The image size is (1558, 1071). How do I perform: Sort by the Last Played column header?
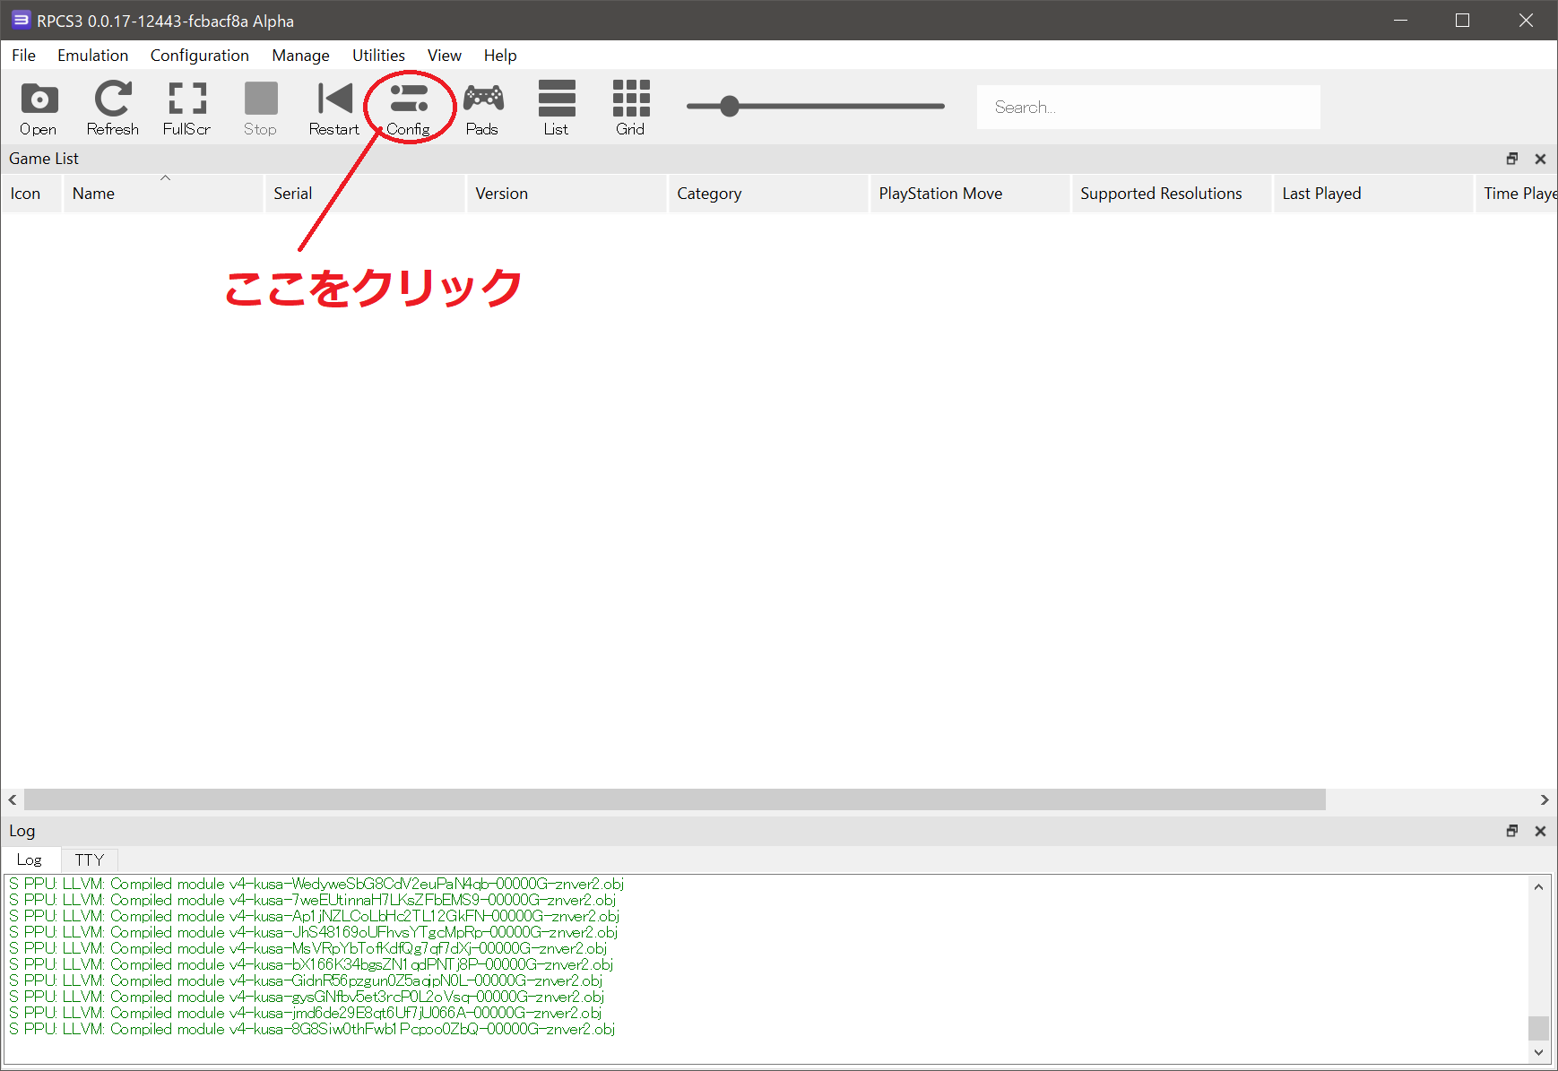pos(1374,194)
